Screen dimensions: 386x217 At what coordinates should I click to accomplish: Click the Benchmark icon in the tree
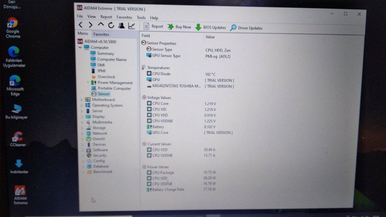[90, 172]
